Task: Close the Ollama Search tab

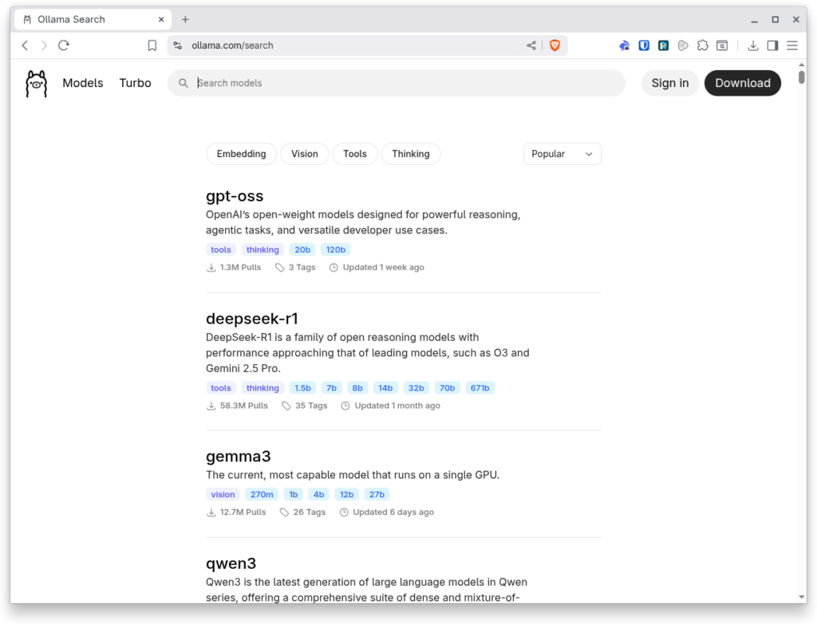Action: click(x=161, y=19)
